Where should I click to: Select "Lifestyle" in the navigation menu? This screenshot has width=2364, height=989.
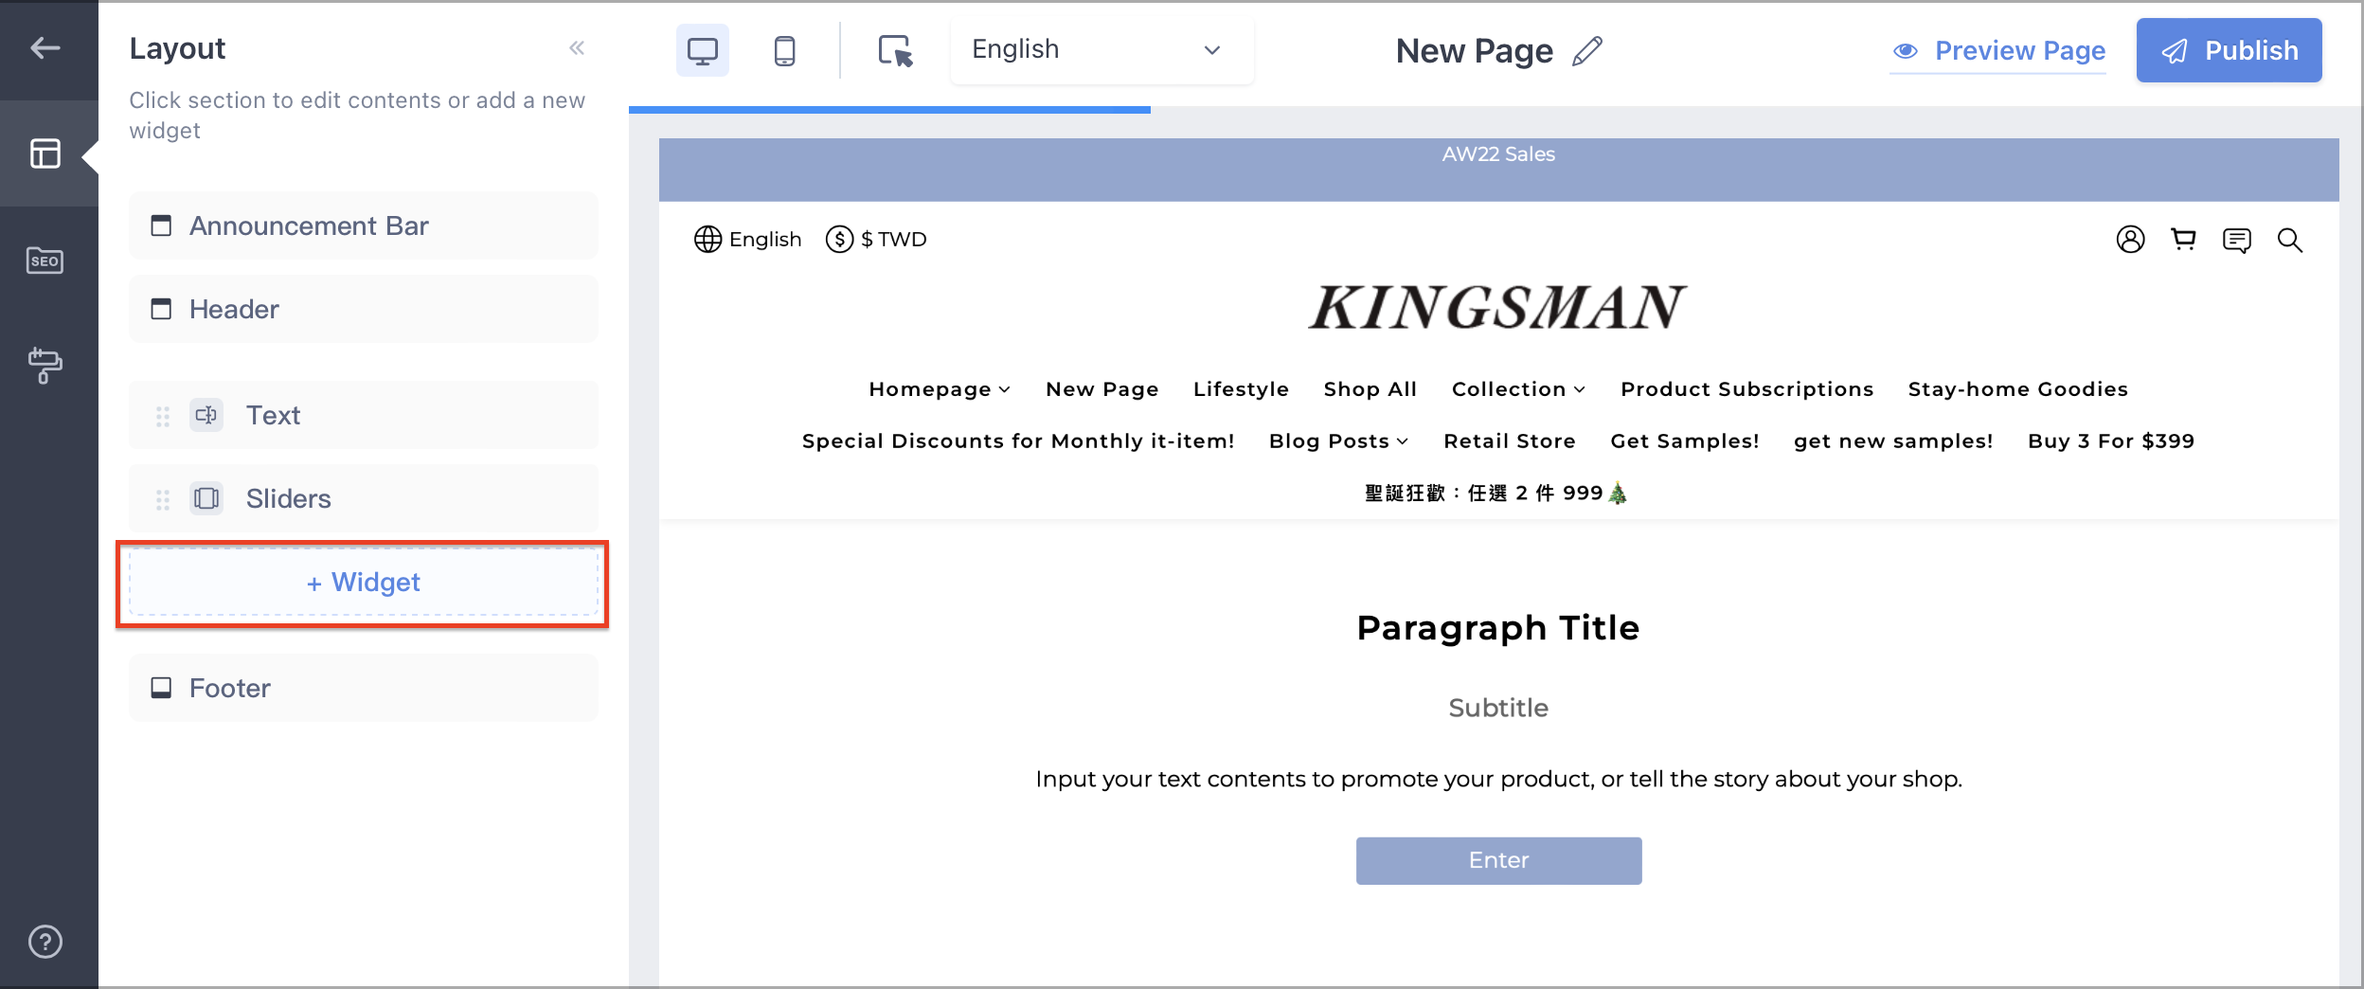(1240, 388)
